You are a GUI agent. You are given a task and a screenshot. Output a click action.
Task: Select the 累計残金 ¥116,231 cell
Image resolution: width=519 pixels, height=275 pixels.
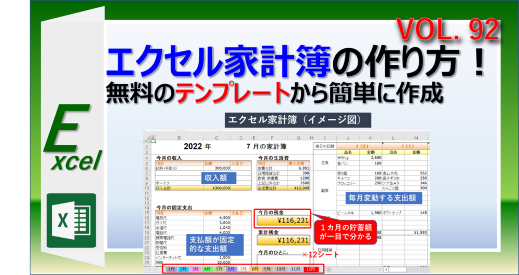tap(283, 240)
